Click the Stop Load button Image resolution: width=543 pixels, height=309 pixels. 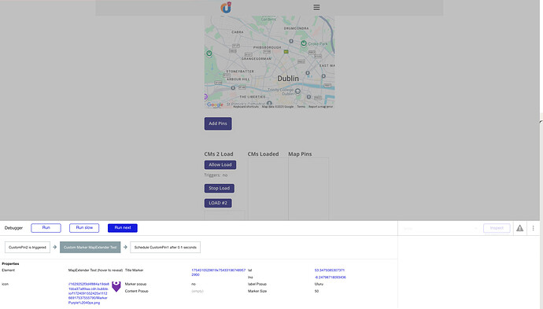click(220, 188)
